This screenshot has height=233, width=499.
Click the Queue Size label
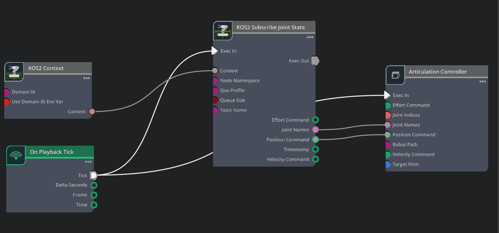point(232,100)
